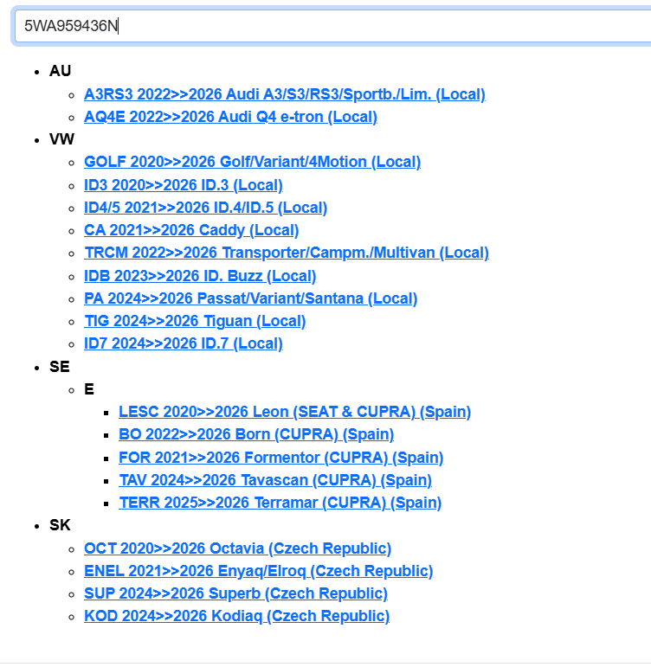Select the Transporter/Campm./Multivan link
Viewport: 651px width, 667px height.
pos(286,253)
